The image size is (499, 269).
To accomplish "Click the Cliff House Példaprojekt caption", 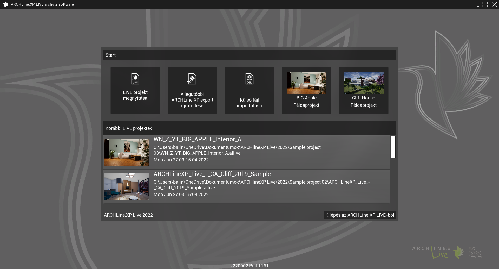I will [x=364, y=102].
